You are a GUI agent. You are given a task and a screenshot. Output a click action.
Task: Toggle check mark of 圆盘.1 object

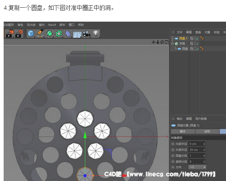coord(198,38)
